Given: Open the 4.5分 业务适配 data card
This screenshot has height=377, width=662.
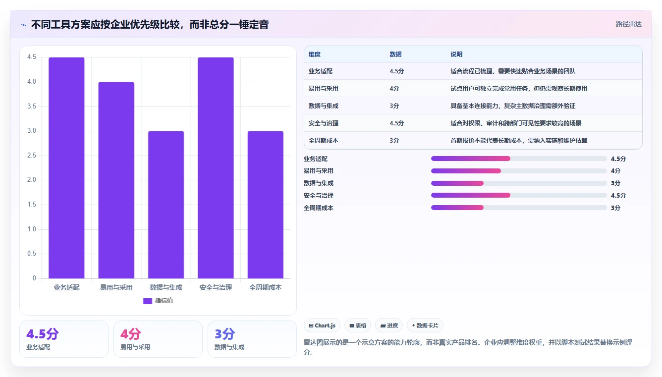Looking at the screenshot, I should [64, 339].
